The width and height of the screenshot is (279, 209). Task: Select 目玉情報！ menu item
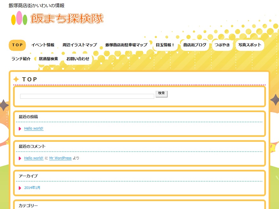pyautogui.click(x=165, y=45)
